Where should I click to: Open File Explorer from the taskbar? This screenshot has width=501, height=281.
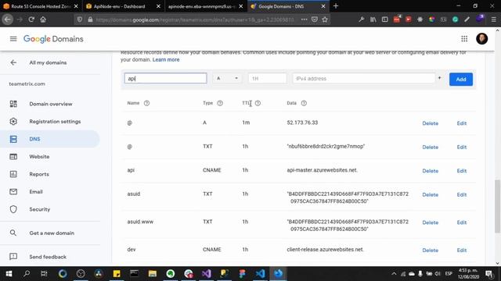(x=153, y=273)
